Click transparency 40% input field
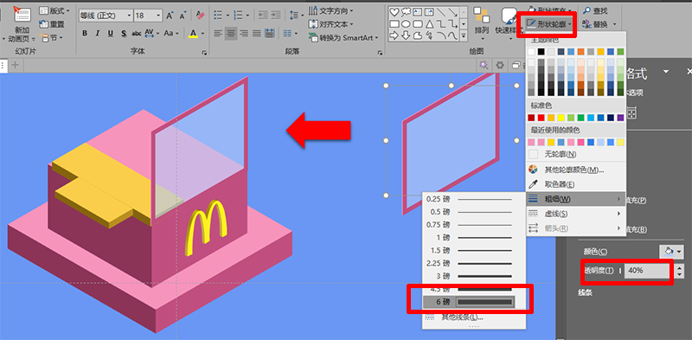The image size is (692, 340). pyautogui.click(x=647, y=271)
